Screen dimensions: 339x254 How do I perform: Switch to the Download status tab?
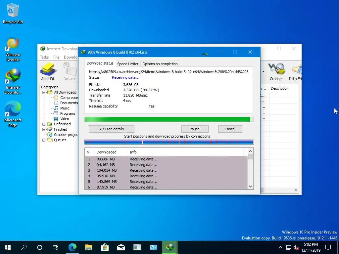point(100,63)
